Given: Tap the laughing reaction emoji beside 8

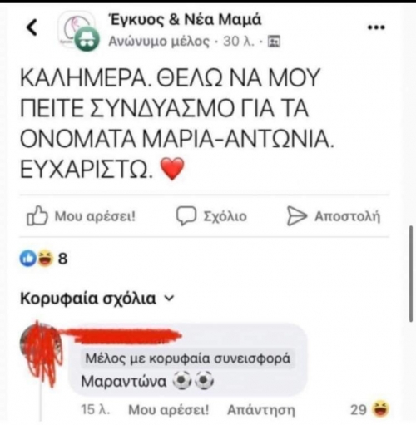Looking at the screenshot, I should (46, 258).
